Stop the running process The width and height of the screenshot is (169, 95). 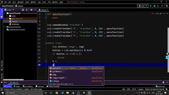click(162, 6)
